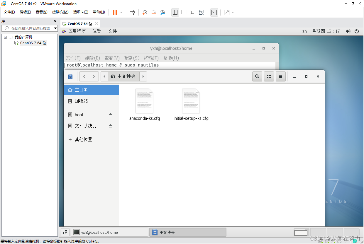364x244 pixels.
Task: Open VMware 帮助(H) menu
Action: [x=99, y=12]
